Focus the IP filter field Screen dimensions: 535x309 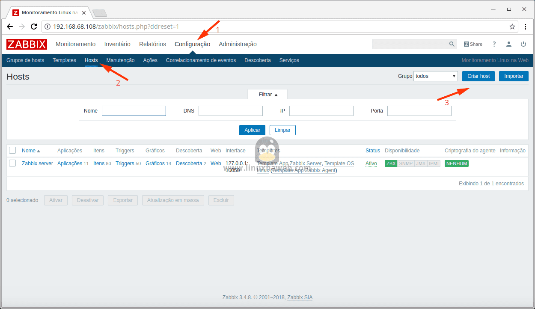[321, 111]
